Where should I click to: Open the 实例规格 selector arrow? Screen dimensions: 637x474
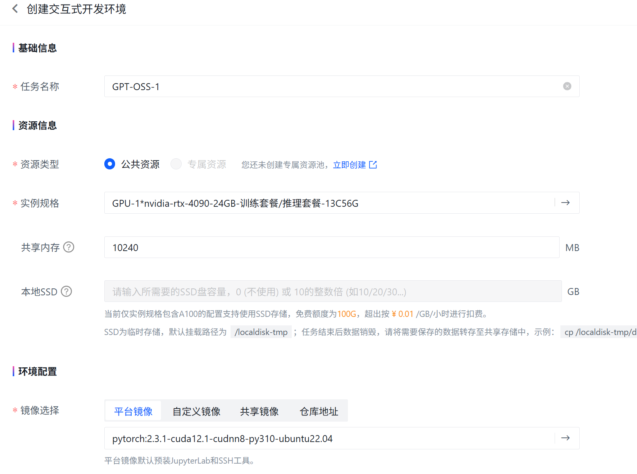[x=565, y=203]
